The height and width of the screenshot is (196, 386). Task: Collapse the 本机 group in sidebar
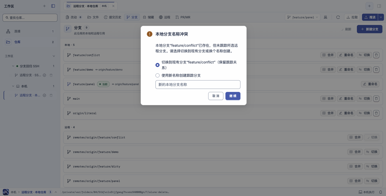click(13, 86)
